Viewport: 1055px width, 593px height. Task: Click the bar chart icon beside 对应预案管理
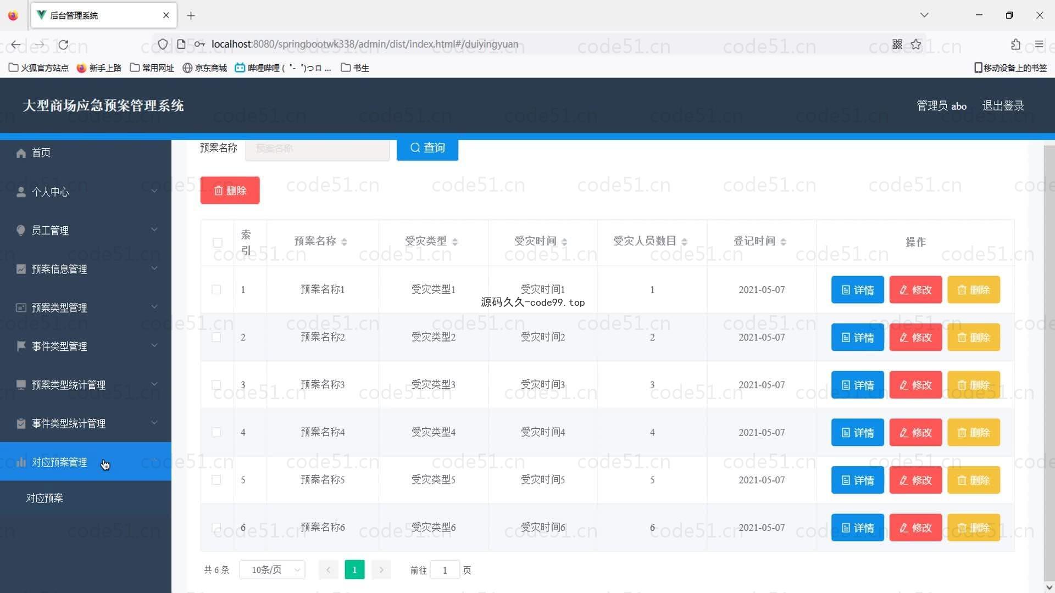[21, 462]
